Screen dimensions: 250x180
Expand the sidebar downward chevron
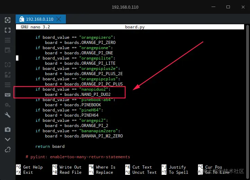(x=8, y=139)
